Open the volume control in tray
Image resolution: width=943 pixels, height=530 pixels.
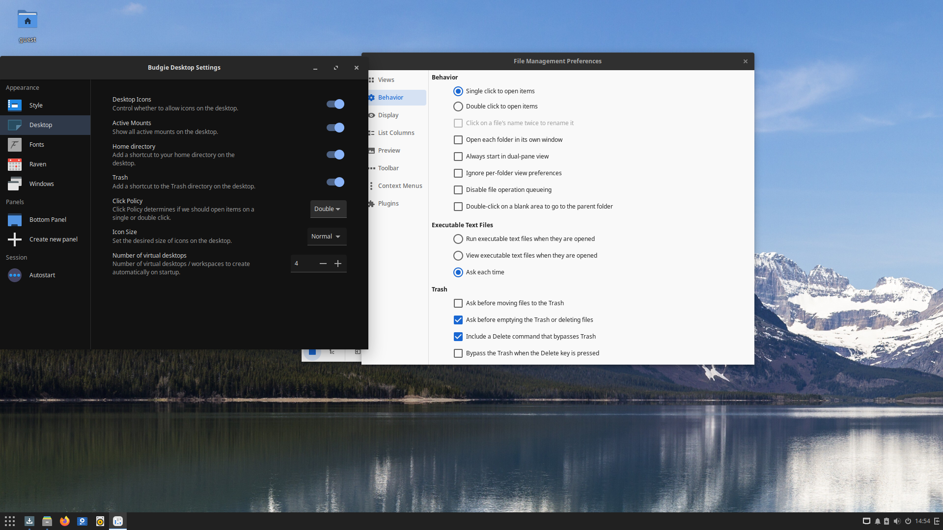(x=897, y=521)
